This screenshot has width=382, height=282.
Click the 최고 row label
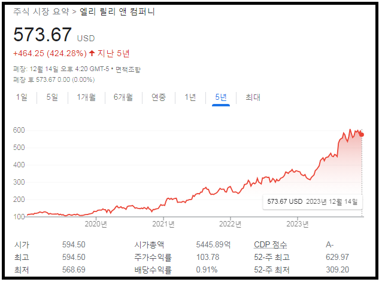(x=22, y=257)
